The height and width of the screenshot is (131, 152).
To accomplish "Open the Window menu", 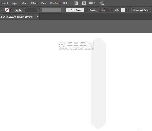I will point(55,3).
